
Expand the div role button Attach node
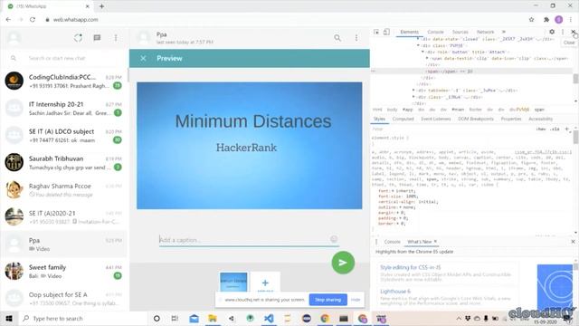(x=423, y=53)
